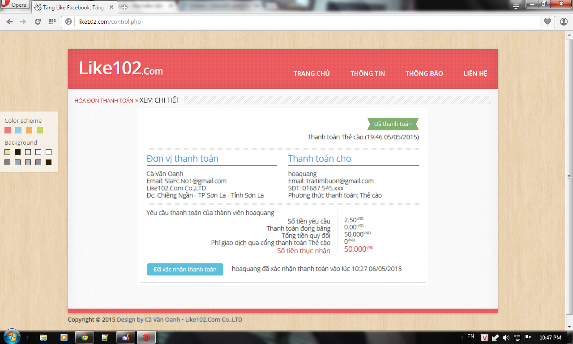Open the Windows Start menu
The image size is (573, 344).
tap(11, 337)
